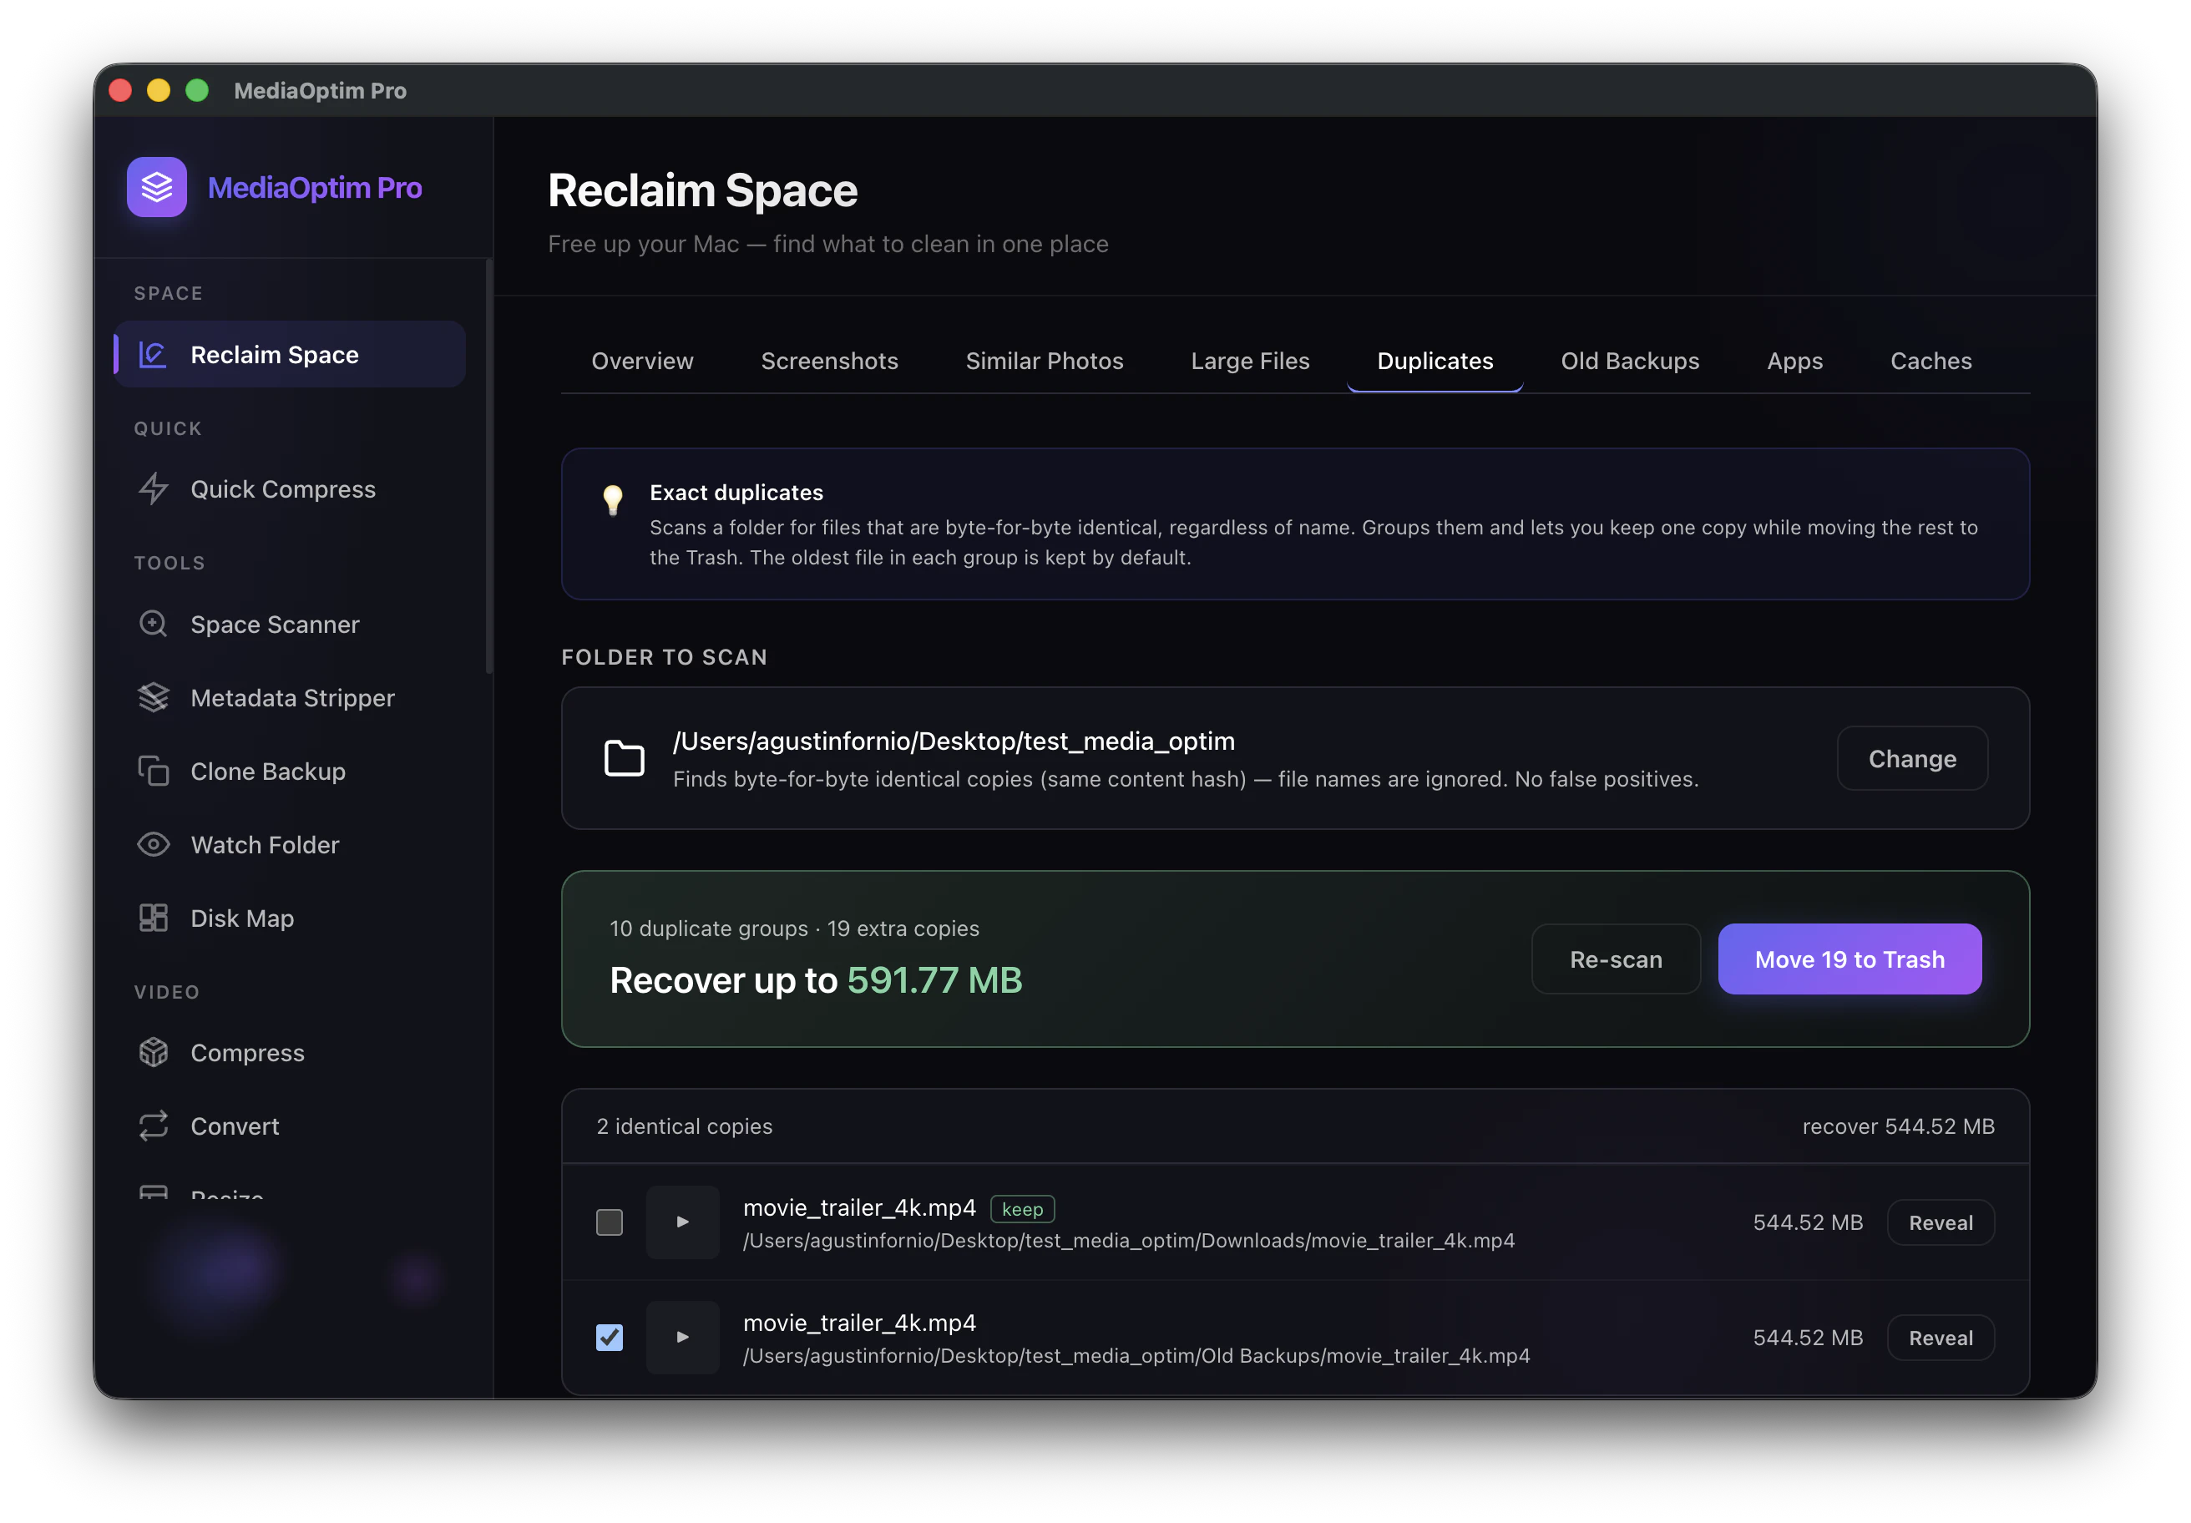Open the Overview tab
Image resolution: width=2191 pixels, height=1523 pixels.
(x=642, y=361)
